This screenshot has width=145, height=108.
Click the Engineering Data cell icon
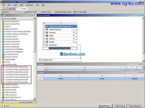click(x=47, y=29)
